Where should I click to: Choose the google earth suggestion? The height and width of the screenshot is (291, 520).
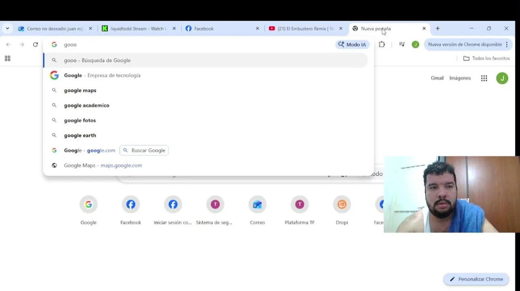coord(206,135)
